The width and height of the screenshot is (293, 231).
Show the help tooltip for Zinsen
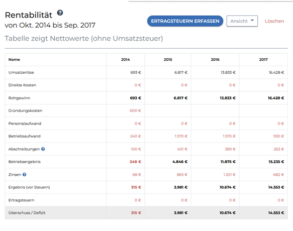point(24,175)
